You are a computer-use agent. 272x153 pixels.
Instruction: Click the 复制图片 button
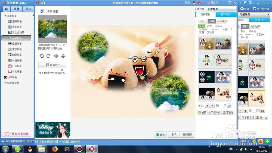pyautogui.click(x=187, y=134)
